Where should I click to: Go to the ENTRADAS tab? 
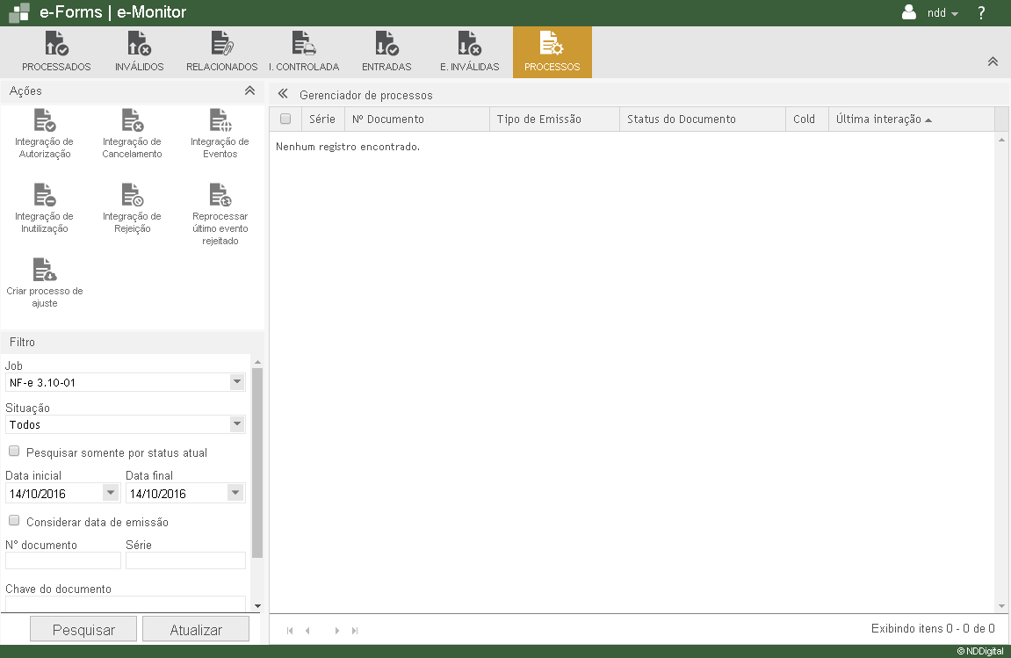pyautogui.click(x=386, y=53)
